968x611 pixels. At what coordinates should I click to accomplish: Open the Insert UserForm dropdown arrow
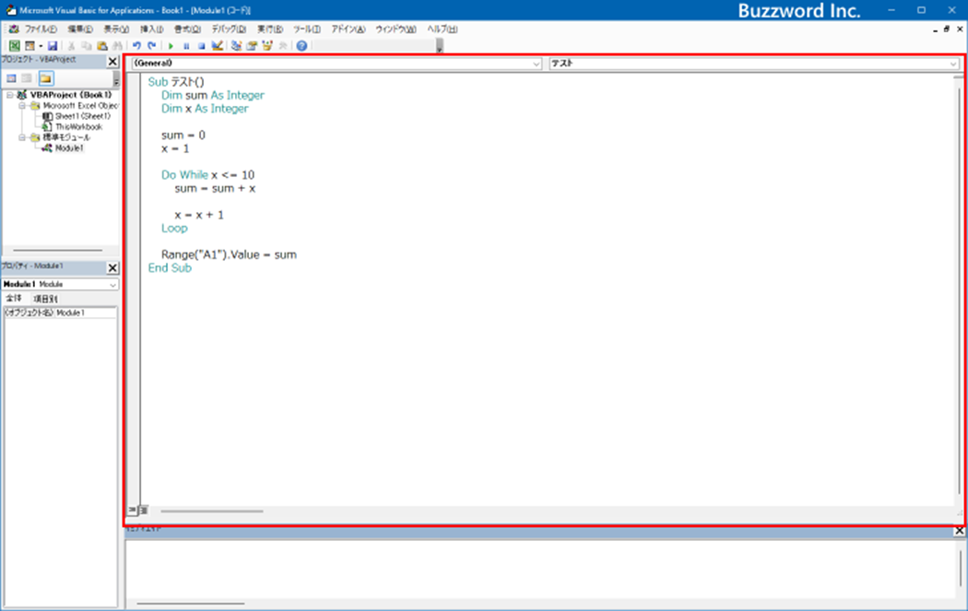pyautogui.click(x=39, y=45)
